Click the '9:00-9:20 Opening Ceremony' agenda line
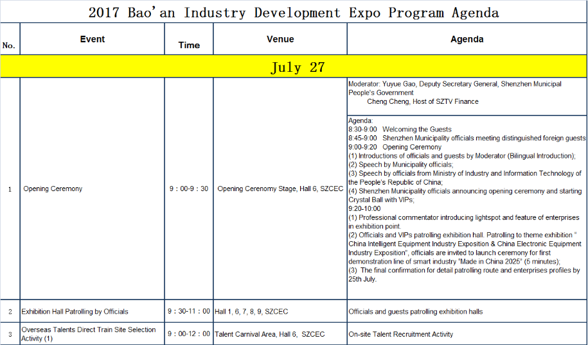 coord(395,147)
